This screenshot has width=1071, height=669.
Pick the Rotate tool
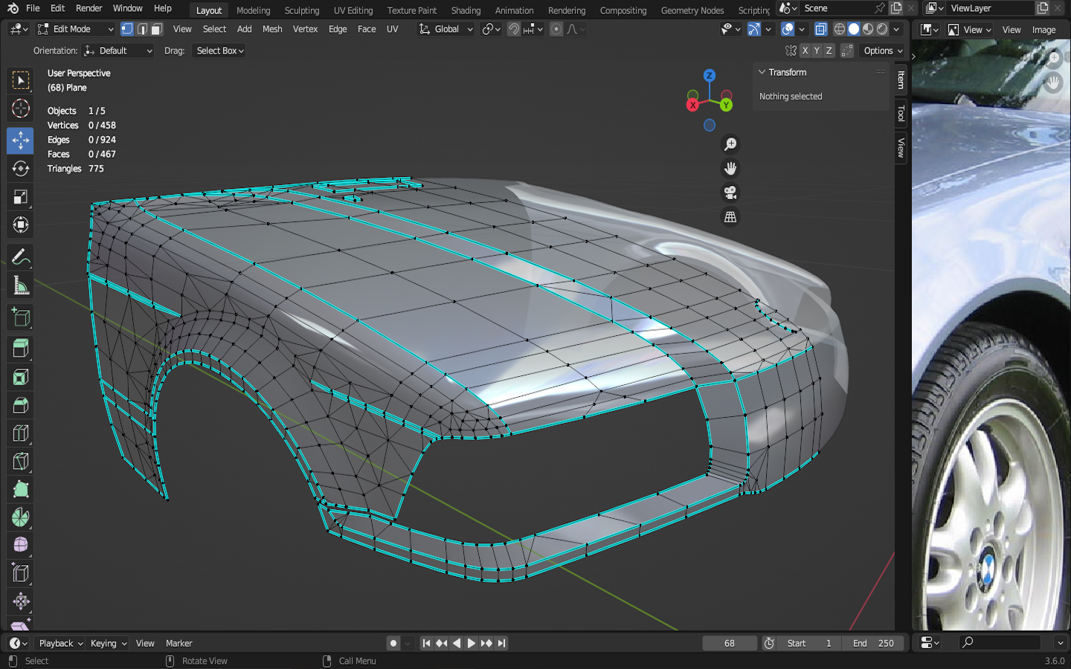[20, 169]
